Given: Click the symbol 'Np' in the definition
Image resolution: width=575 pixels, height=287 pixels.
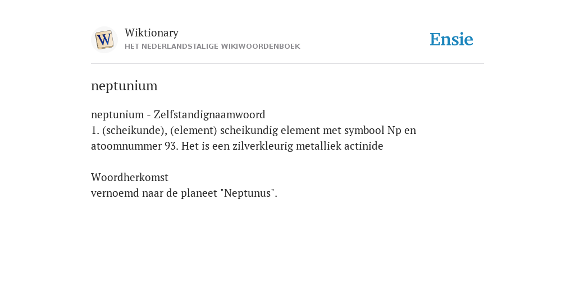Looking at the screenshot, I should 394,130.
